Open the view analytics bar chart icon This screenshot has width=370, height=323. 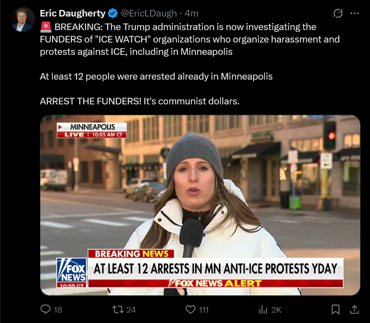(x=263, y=309)
